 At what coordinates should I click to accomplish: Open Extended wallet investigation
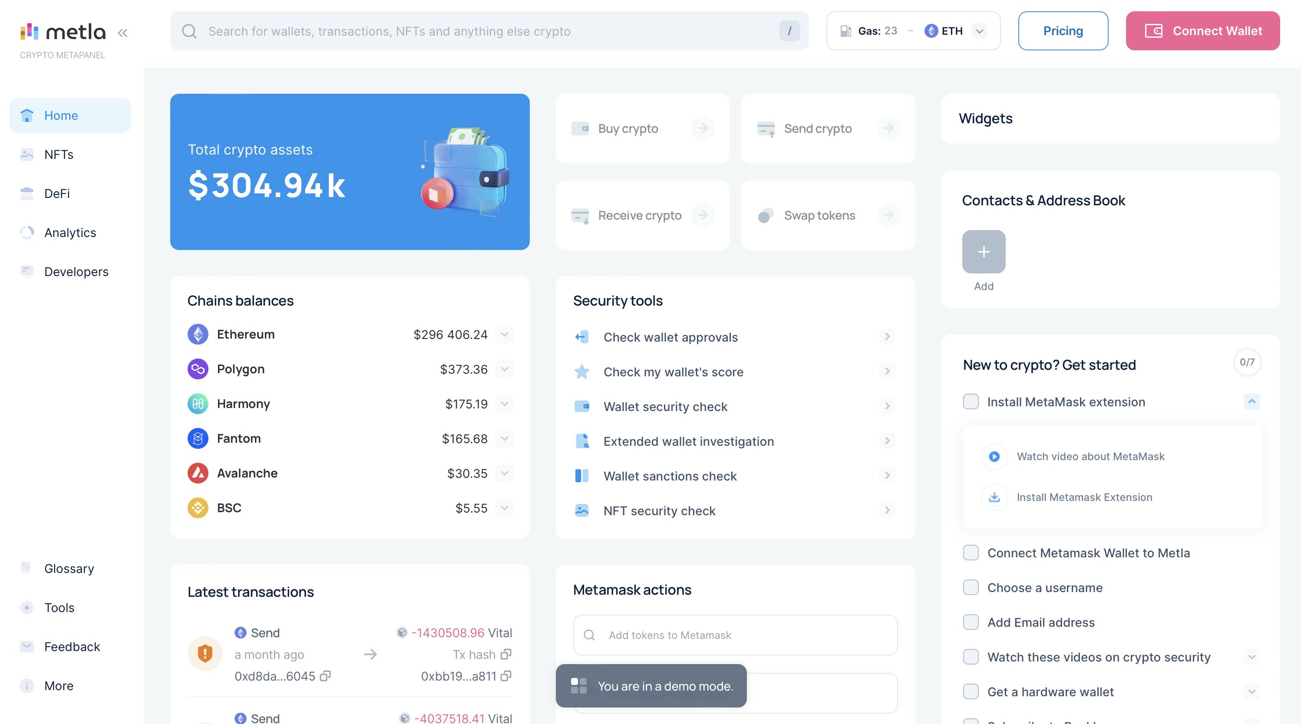(x=734, y=441)
